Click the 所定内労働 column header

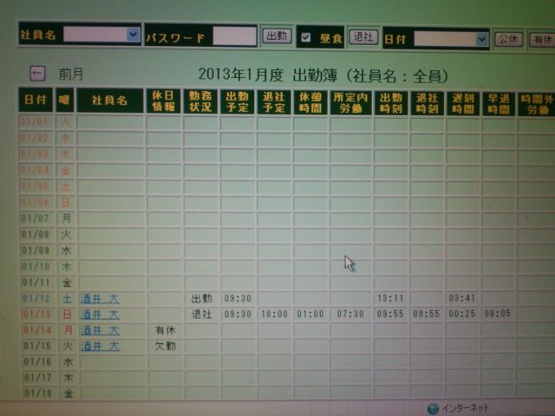pyautogui.click(x=350, y=103)
